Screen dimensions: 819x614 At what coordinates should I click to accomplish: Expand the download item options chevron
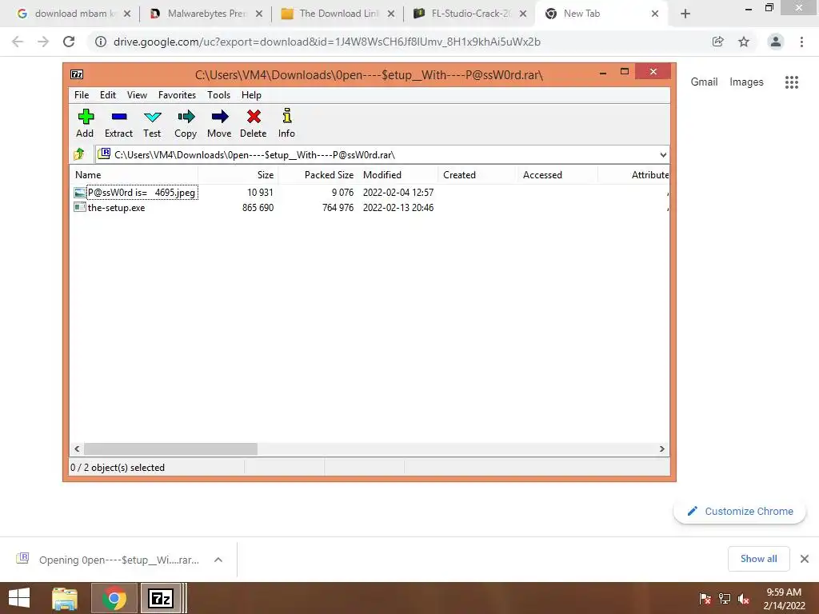[218, 560]
